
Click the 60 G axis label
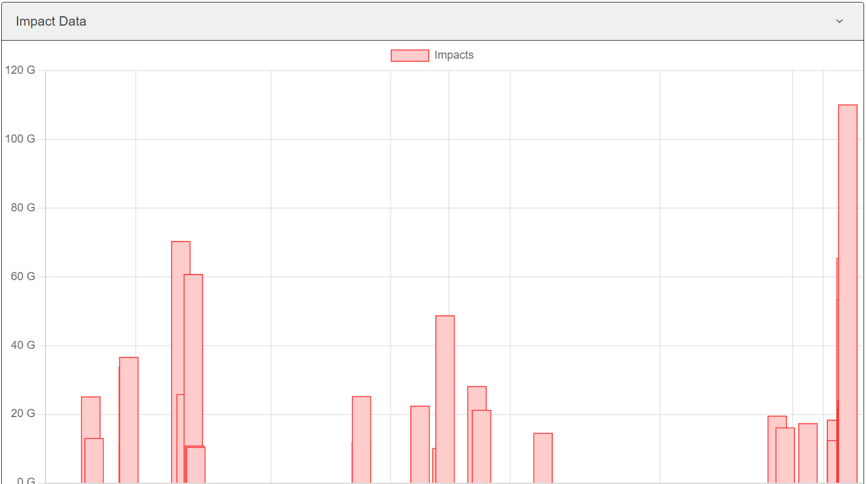[23, 276]
